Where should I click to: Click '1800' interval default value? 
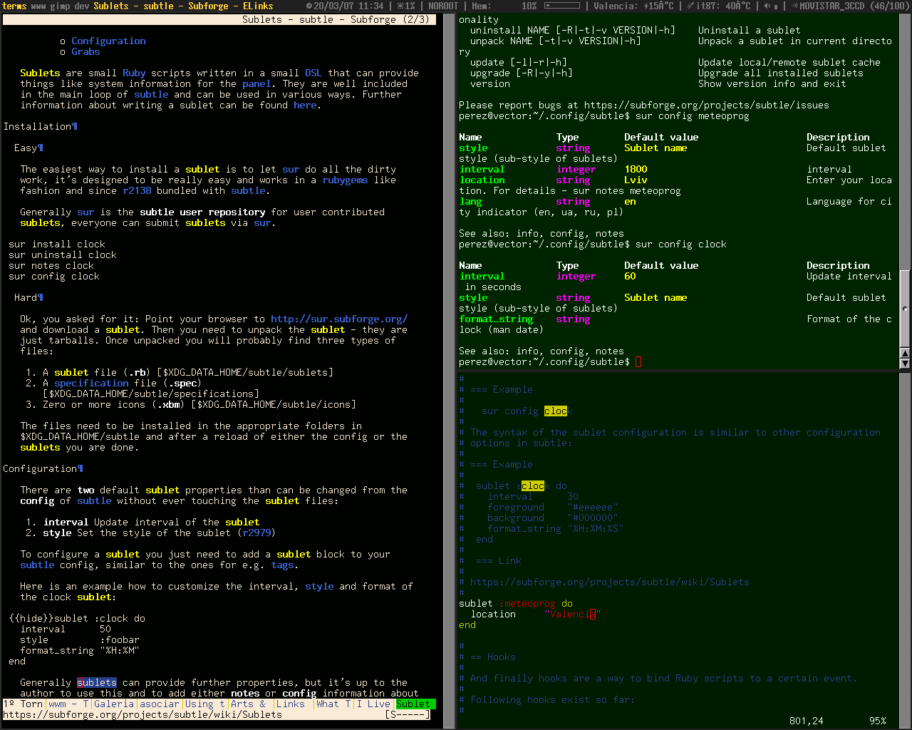[636, 169]
